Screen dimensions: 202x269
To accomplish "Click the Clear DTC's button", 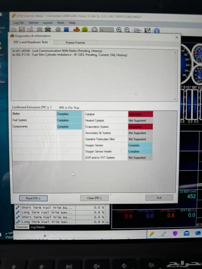I will 94,198.
